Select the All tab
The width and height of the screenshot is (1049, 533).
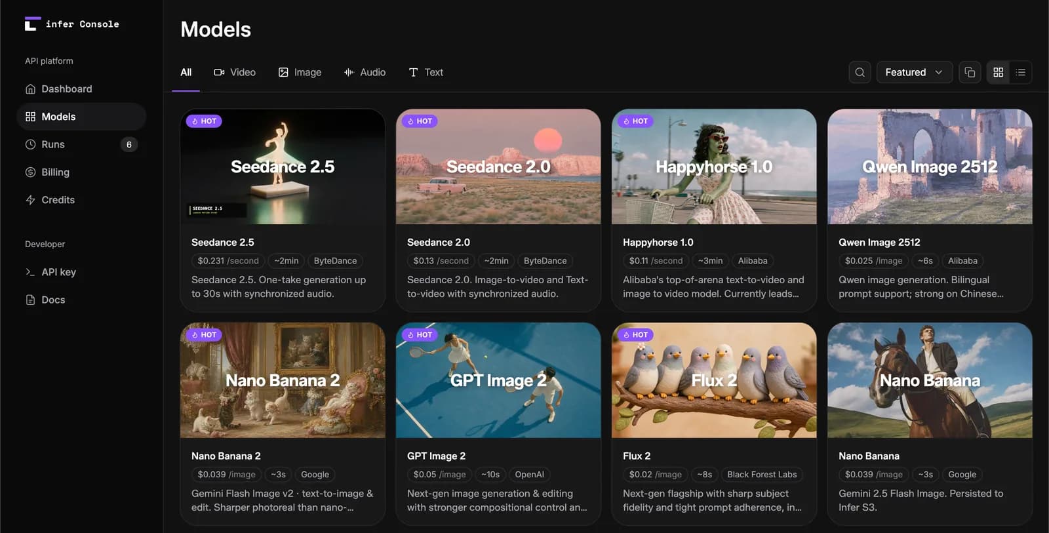(186, 72)
